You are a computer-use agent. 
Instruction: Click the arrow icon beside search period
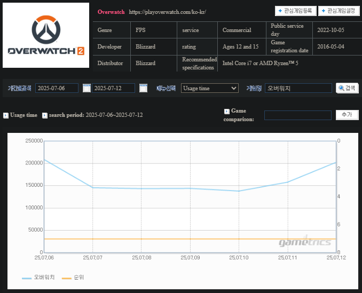click(45, 115)
